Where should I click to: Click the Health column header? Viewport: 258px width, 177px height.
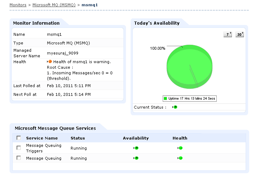(180, 138)
